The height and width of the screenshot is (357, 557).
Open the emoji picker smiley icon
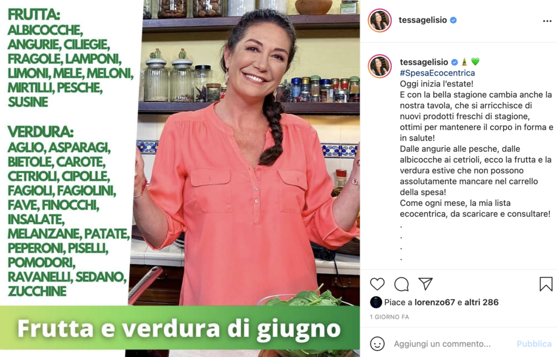377,343
